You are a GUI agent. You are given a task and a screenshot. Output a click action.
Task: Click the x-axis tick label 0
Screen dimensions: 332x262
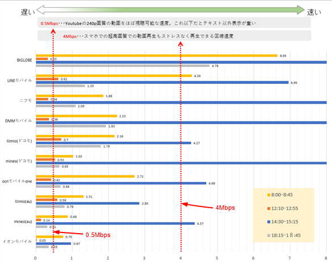click(x=35, y=258)
